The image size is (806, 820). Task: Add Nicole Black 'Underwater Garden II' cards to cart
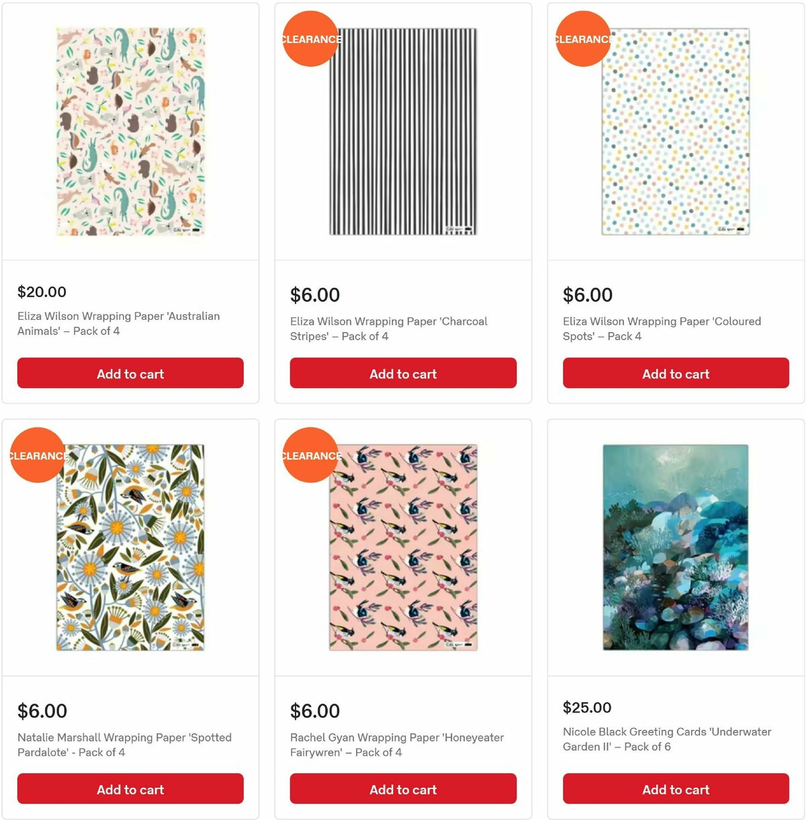tap(675, 789)
